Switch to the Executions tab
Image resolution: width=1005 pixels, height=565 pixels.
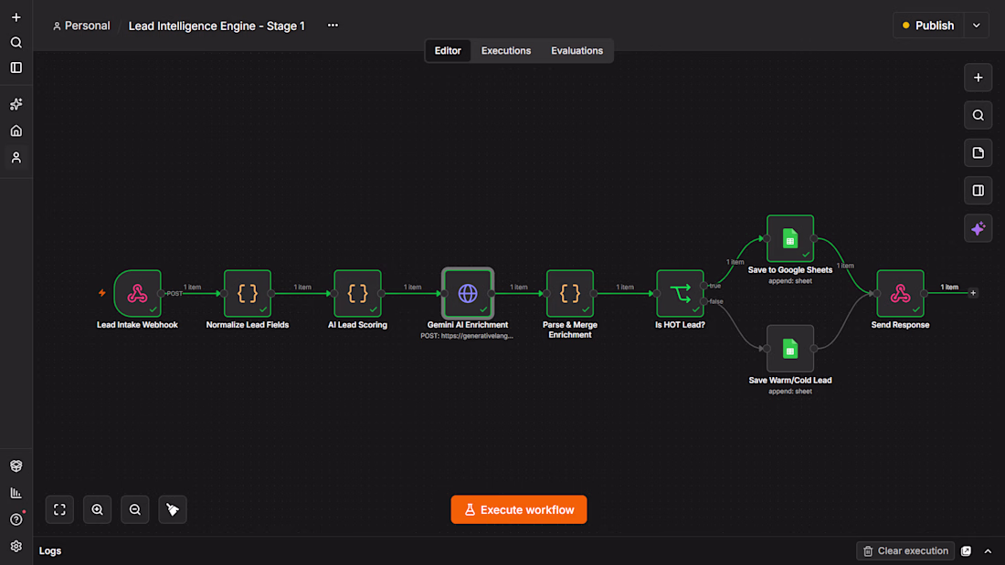click(506, 50)
